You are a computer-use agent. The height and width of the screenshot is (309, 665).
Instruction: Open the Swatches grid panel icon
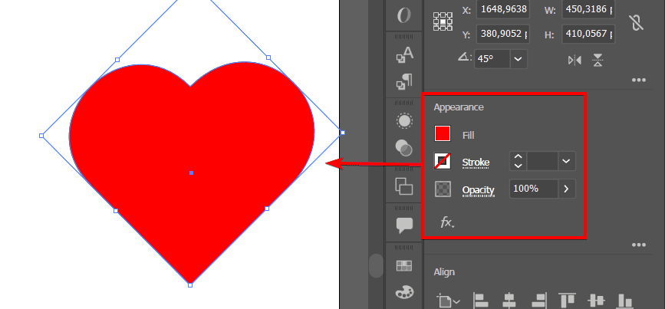click(403, 265)
